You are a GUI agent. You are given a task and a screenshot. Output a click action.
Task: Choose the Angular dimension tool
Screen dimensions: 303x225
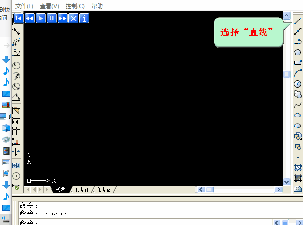click(16, 97)
